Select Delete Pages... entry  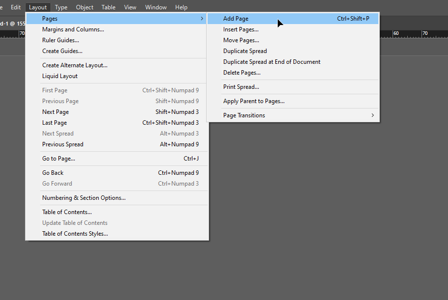(x=241, y=73)
